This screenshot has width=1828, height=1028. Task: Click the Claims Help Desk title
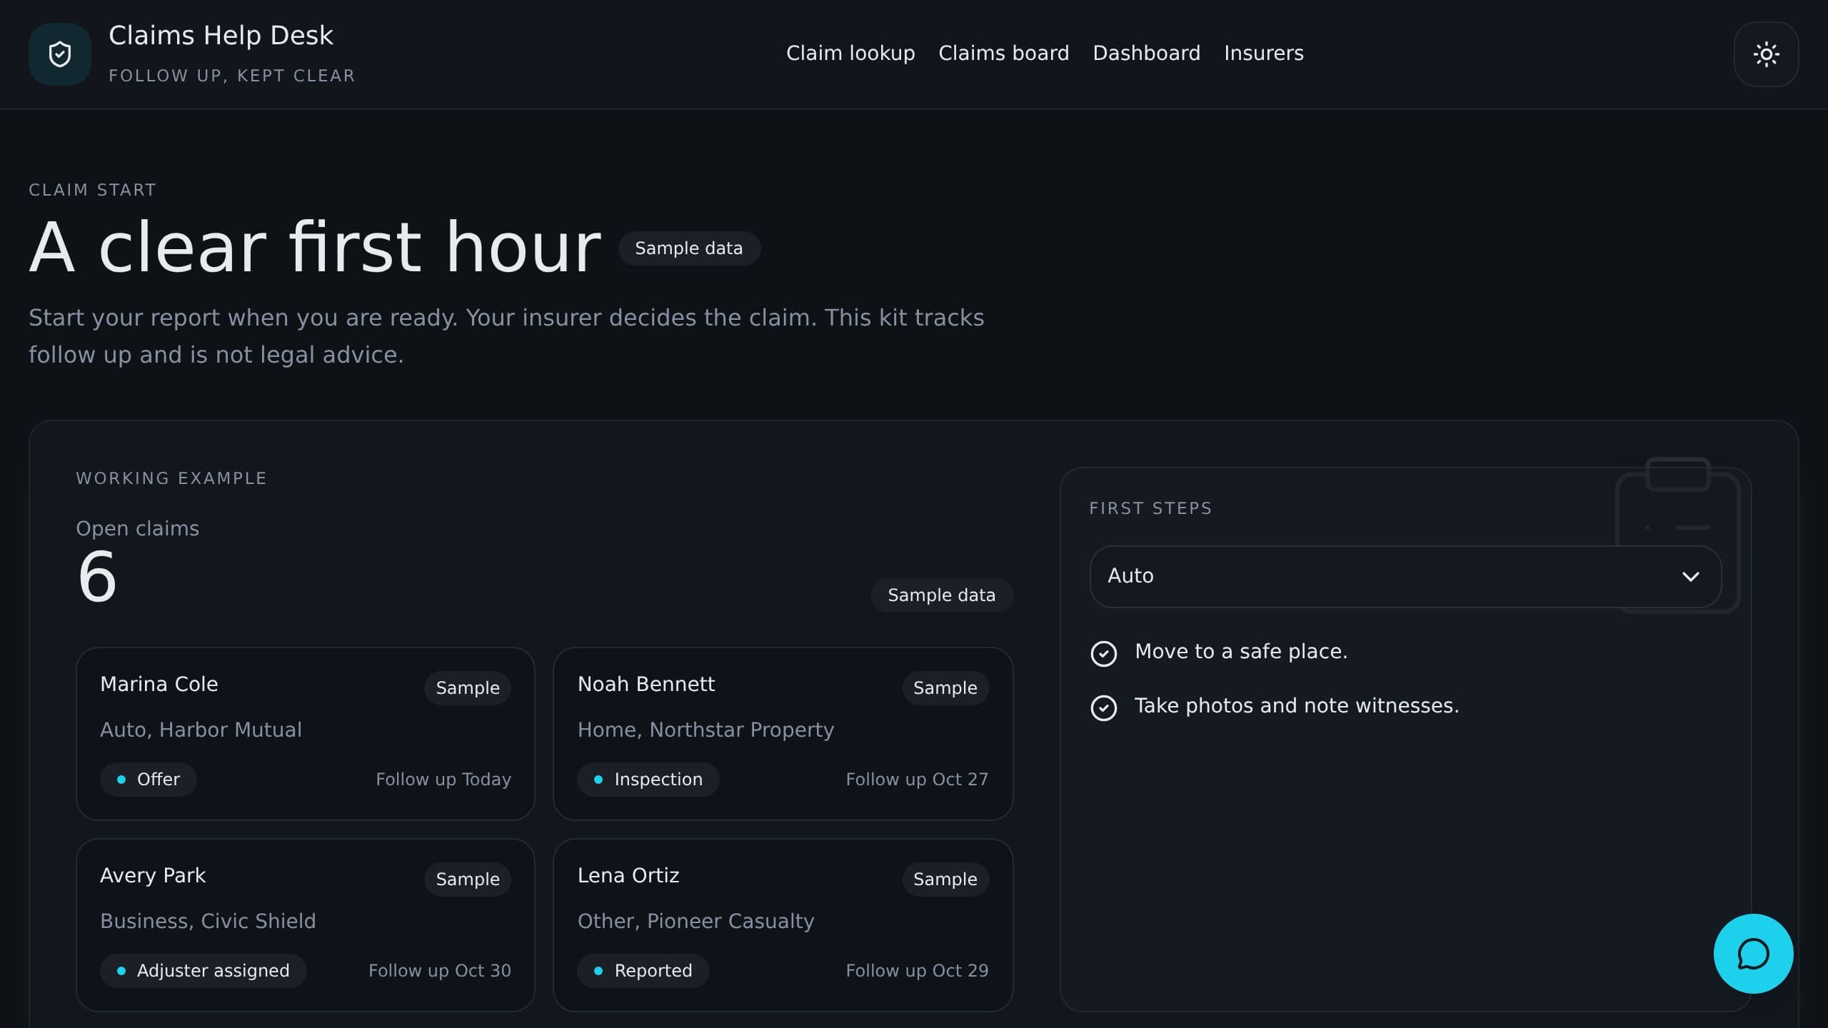pyautogui.click(x=221, y=36)
